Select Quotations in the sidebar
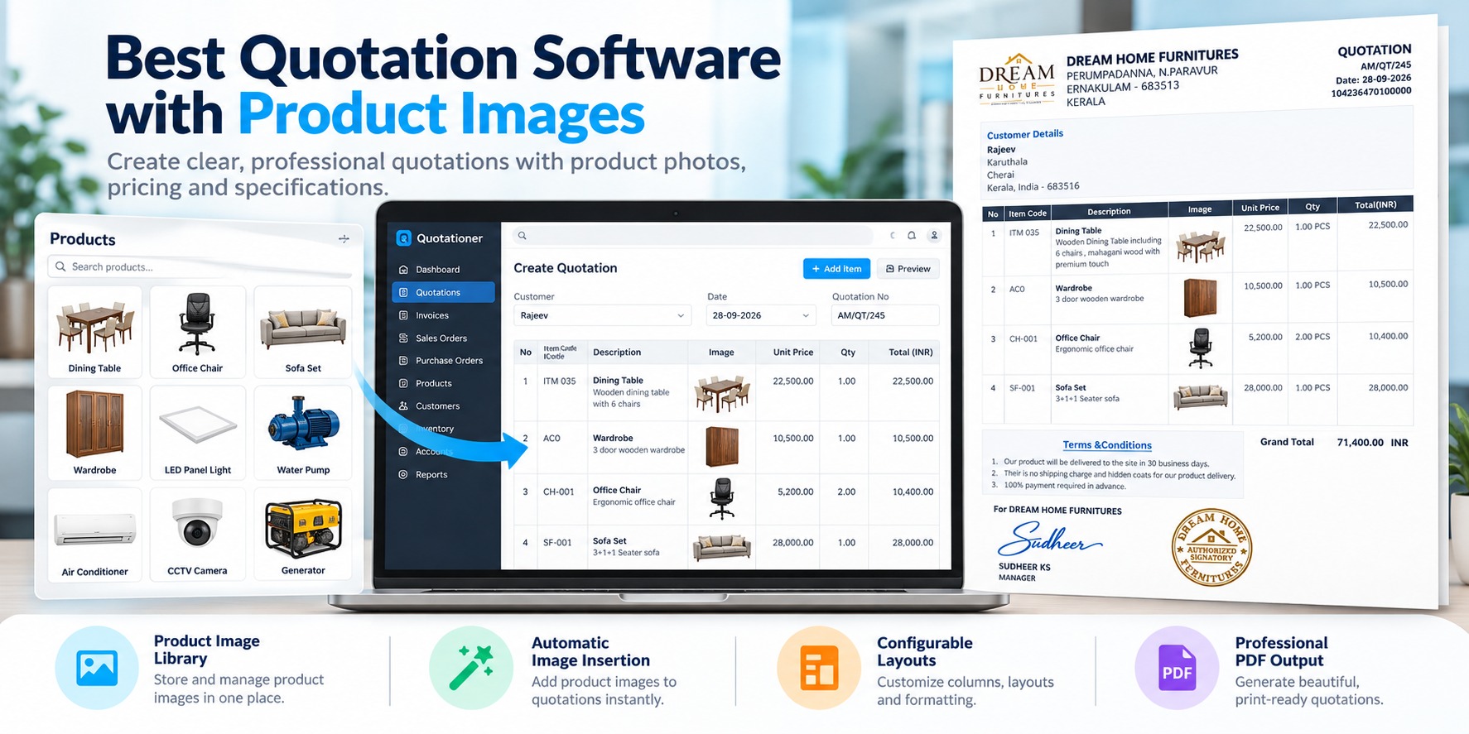1469x734 pixels. pyautogui.click(x=443, y=292)
